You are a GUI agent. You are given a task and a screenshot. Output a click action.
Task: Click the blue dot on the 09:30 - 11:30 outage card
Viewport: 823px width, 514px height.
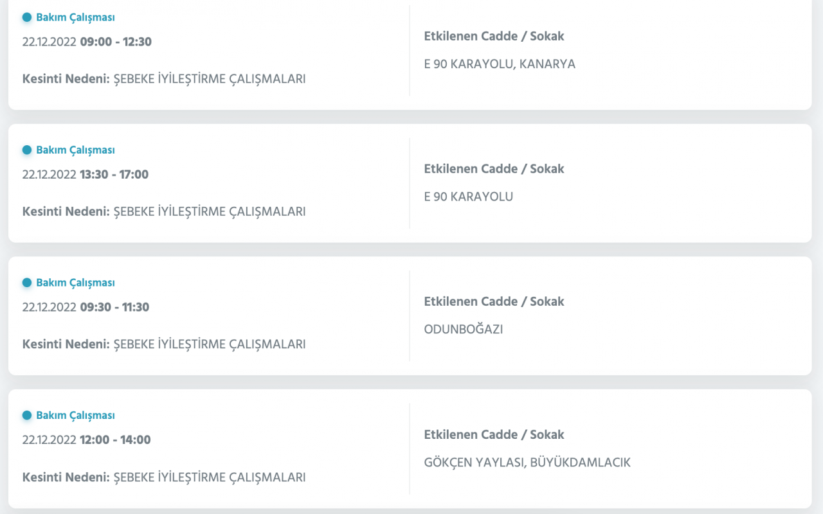[27, 283]
